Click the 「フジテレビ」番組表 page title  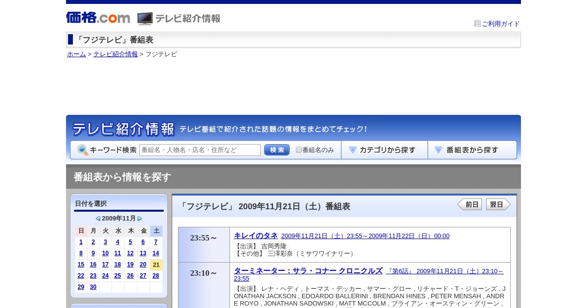coord(114,40)
